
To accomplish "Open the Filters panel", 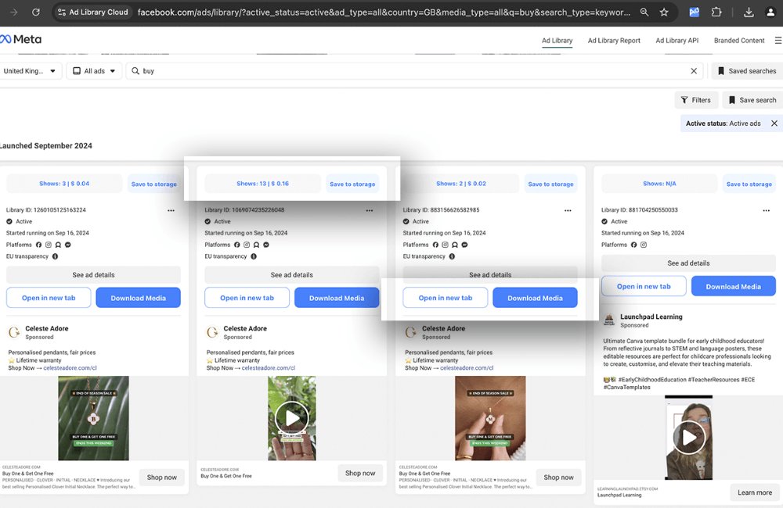I will pyautogui.click(x=696, y=100).
